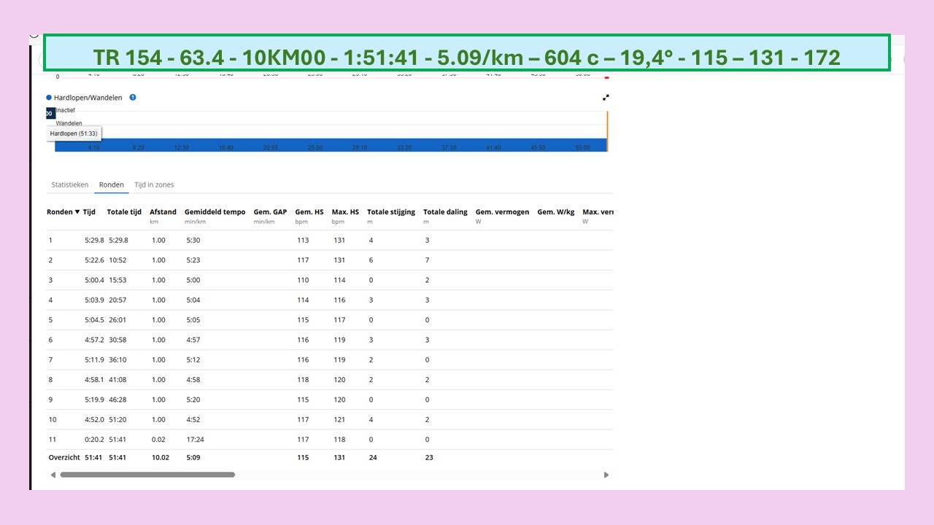934x525 pixels.
Task: Click lap time 5:19.9
Action: pos(94,400)
